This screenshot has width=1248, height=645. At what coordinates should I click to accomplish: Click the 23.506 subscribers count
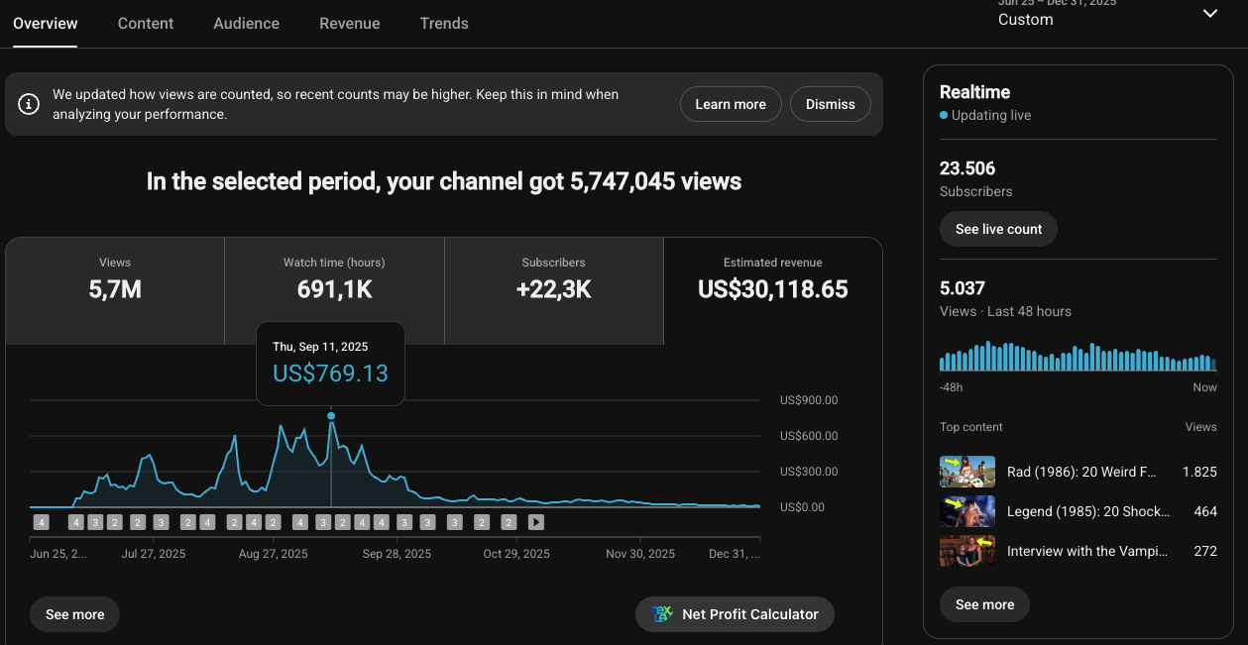967,168
